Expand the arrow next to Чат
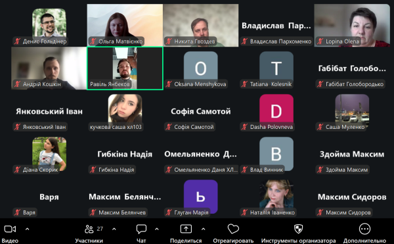Screen dimensions: 394x244 pyautogui.click(x=157, y=229)
